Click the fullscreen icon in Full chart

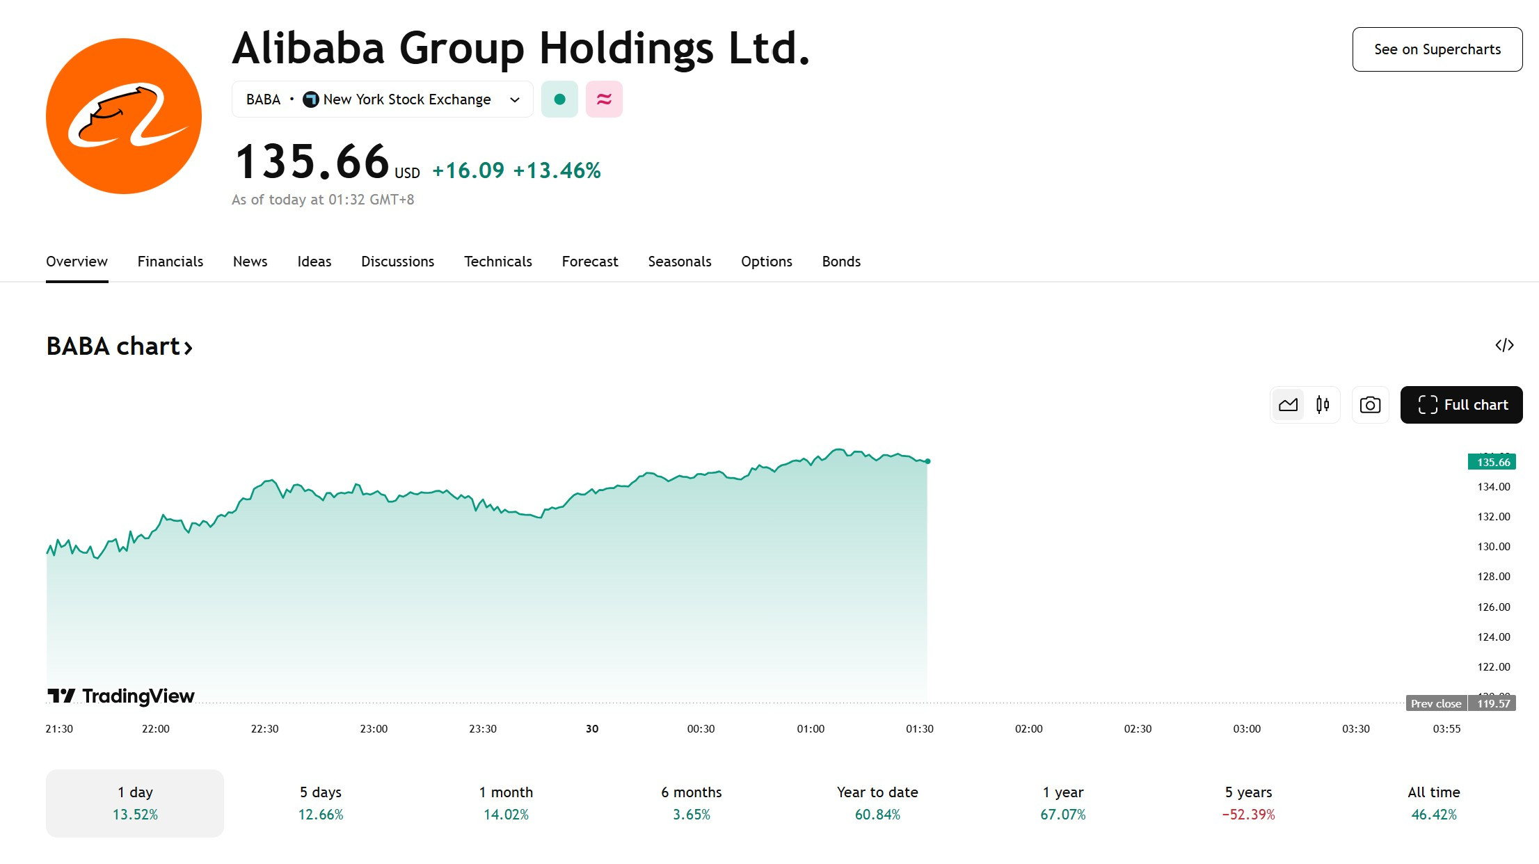[x=1428, y=405]
